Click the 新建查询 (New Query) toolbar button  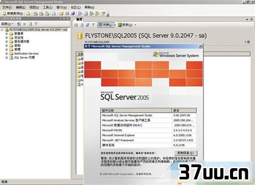[13, 13]
